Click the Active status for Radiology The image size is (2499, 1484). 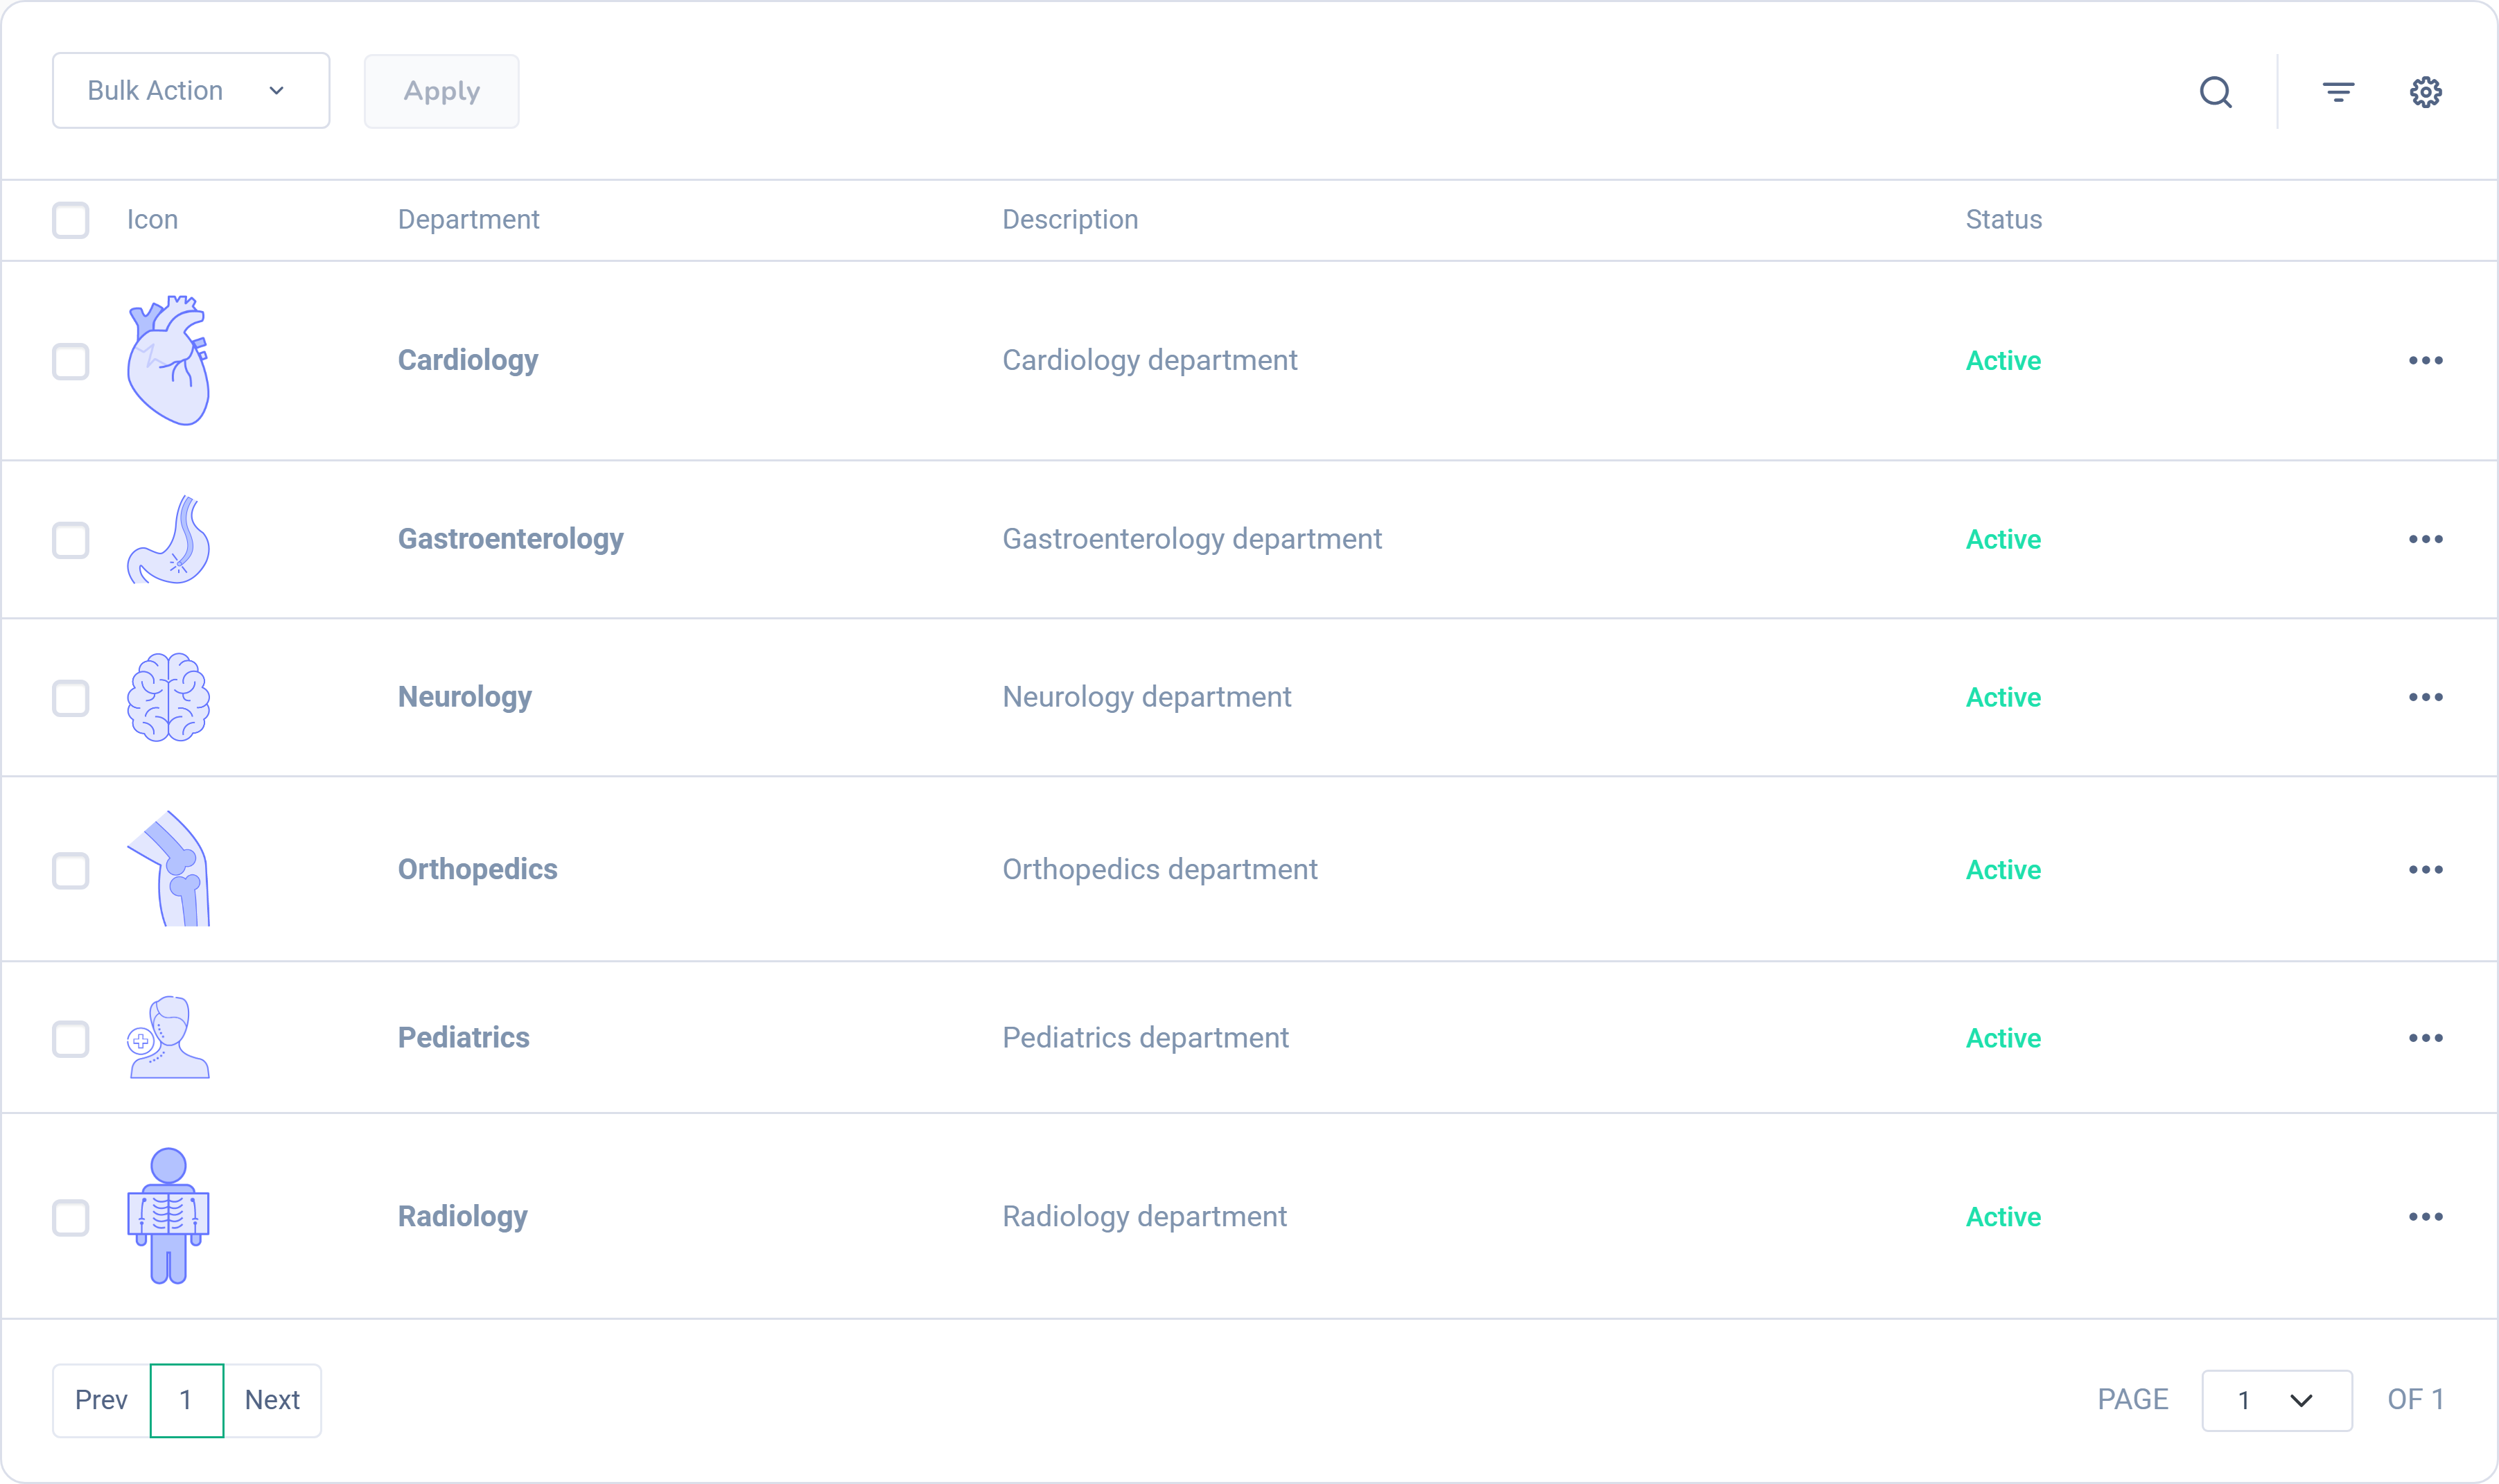pyautogui.click(x=2003, y=1217)
